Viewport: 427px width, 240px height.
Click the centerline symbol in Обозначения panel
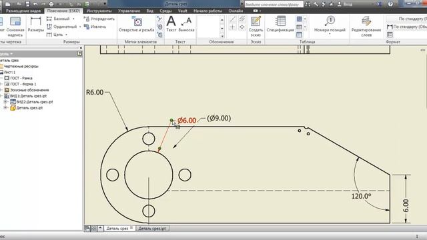click(x=233, y=19)
